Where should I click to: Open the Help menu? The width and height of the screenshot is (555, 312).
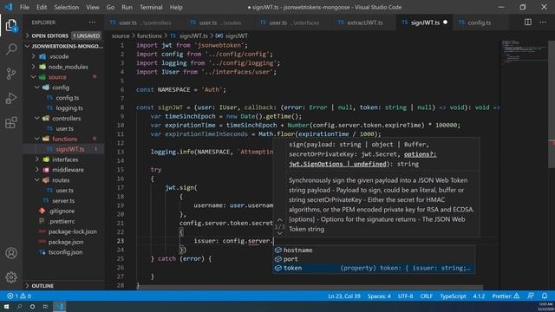(176, 7)
